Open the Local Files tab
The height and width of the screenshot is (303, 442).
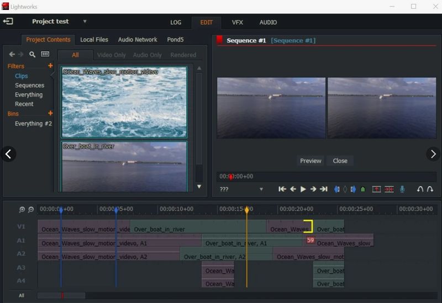(x=94, y=40)
